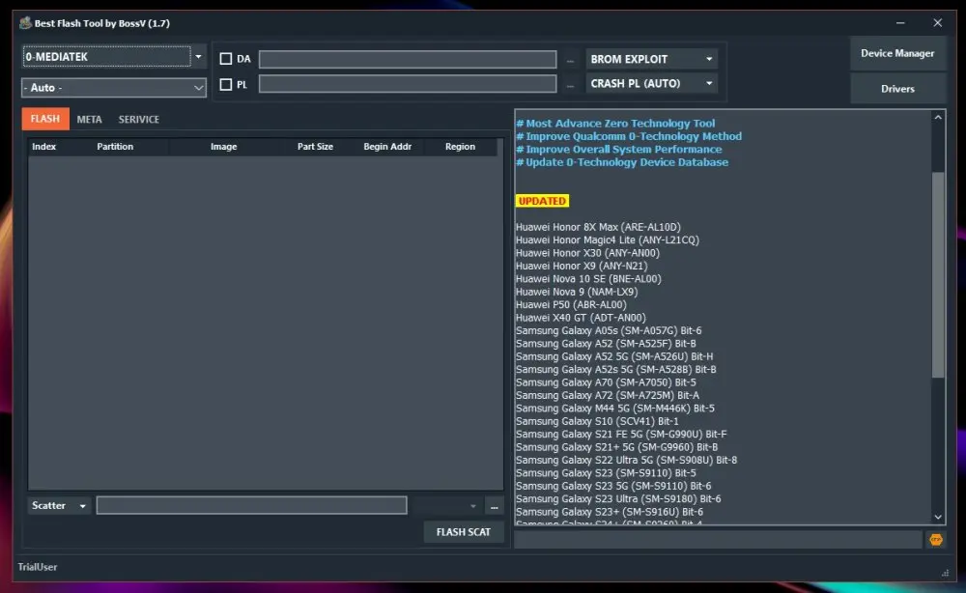This screenshot has height=593, width=966.
Task: Click "Huawei Nova 10 SE (BNE-AL00)" entry
Action: click(588, 279)
